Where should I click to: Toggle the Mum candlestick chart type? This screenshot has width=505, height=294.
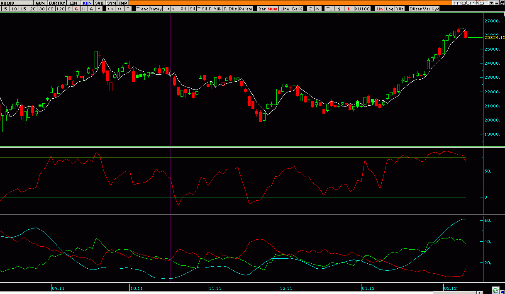pyautogui.click(x=272, y=9)
